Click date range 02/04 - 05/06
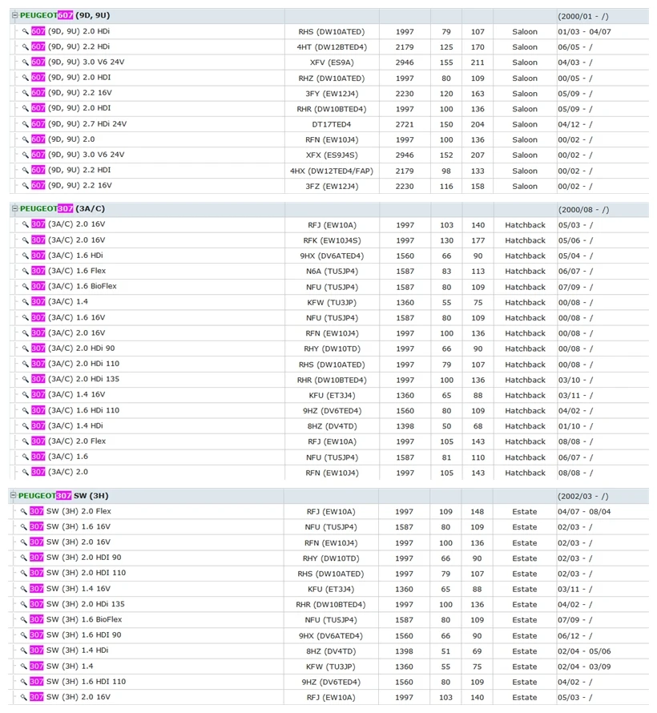657x713 pixels. (x=584, y=651)
